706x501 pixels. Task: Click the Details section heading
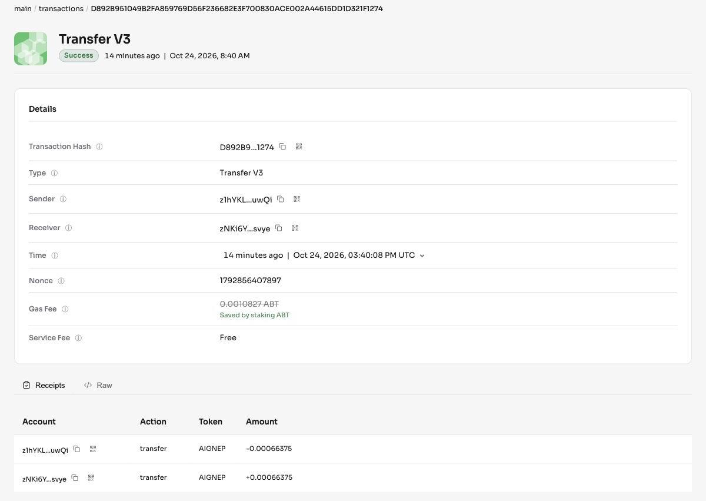(x=42, y=109)
